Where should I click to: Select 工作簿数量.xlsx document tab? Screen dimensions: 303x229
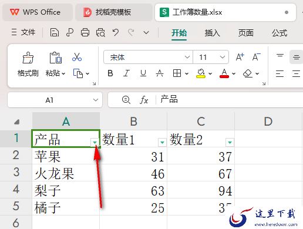[225, 12]
